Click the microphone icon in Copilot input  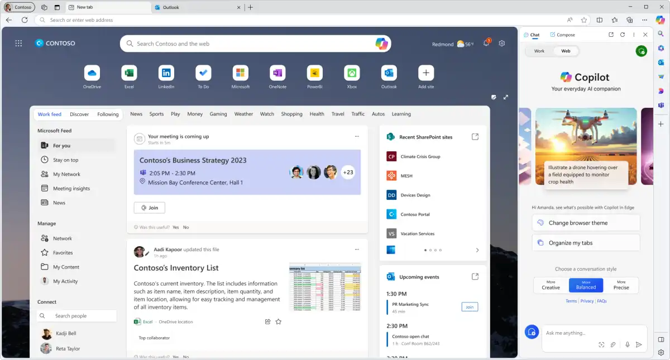coord(628,344)
